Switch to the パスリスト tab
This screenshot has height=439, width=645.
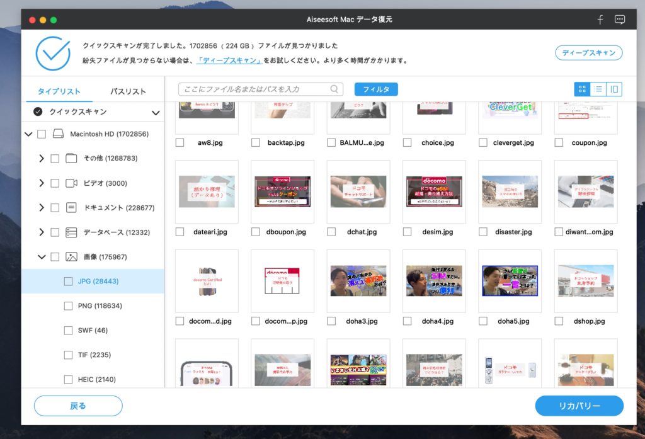click(x=128, y=91)
